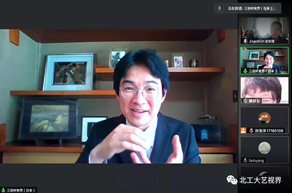Click the 正在讲话 speaker name text

tap(251, 8)
